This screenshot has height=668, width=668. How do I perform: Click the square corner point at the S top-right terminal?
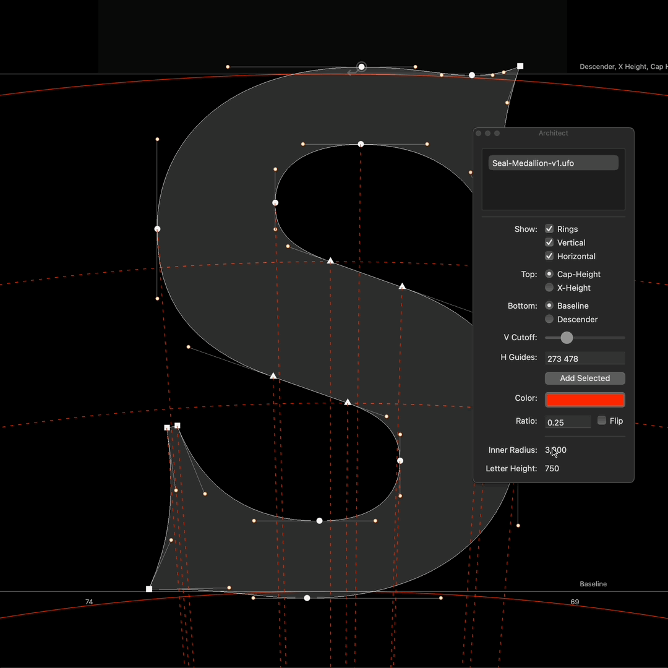520,66
